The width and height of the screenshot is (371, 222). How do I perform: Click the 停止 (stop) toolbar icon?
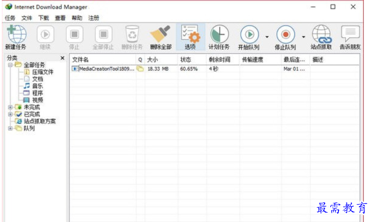click(74, 34)
